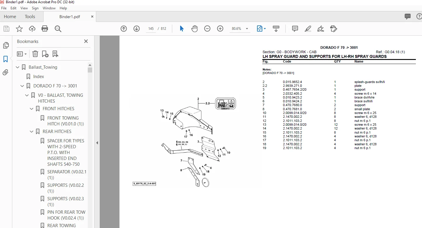Select the Hand pan tool
Viewport: 422px width, 228px height.
click(194, 29)
